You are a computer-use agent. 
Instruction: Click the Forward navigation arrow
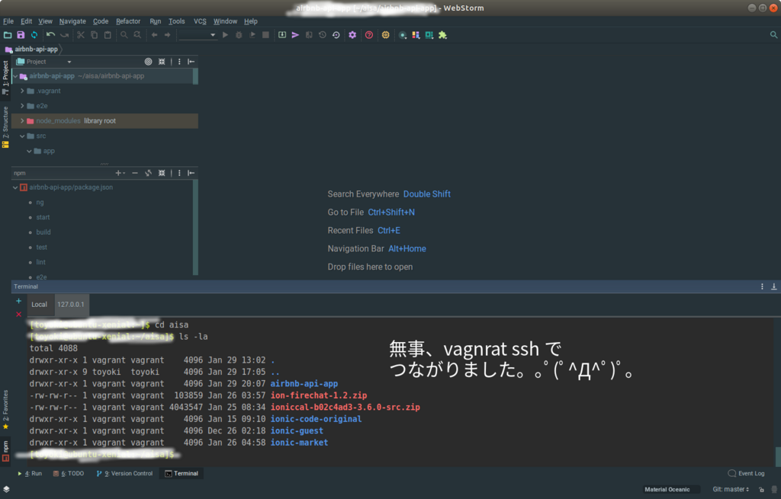(x=167, y=35)
